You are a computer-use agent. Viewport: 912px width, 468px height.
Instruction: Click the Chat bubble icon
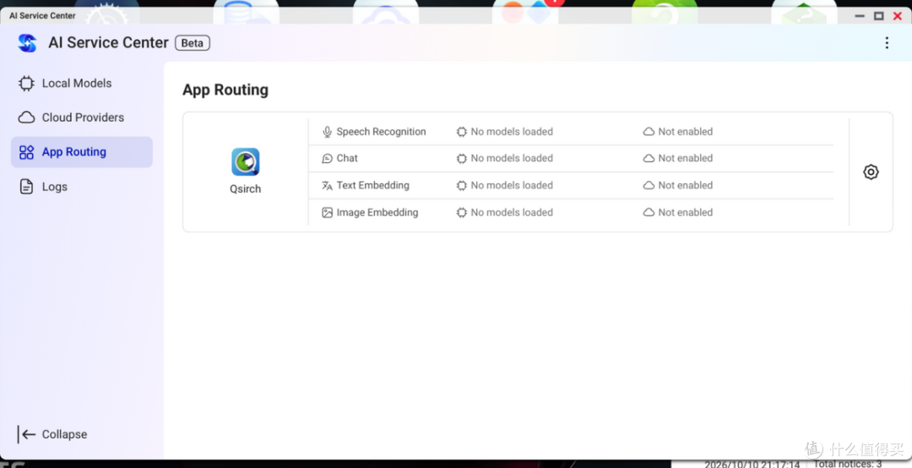coord(328,158)
